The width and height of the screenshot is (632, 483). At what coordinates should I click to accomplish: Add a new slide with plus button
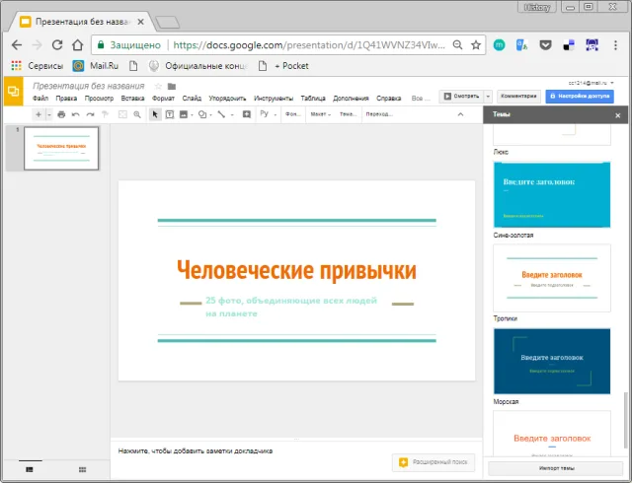coord(39,114)
